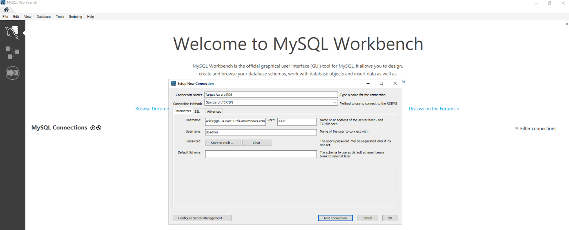This screenshot has height=230, width=569.
Task: Click the Filter connections search icon
Action: (x=517, y=128)
